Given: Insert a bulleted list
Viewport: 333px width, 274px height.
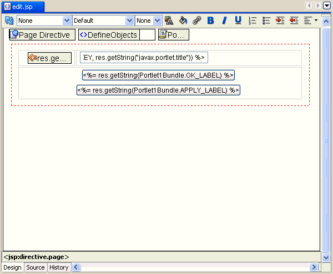Looking at the screenshot, I should coord(266,21).
